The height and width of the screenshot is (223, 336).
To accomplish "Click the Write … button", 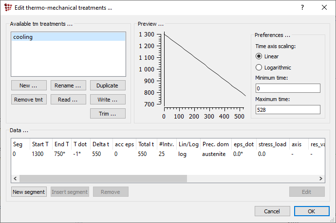I will (108, 100).
